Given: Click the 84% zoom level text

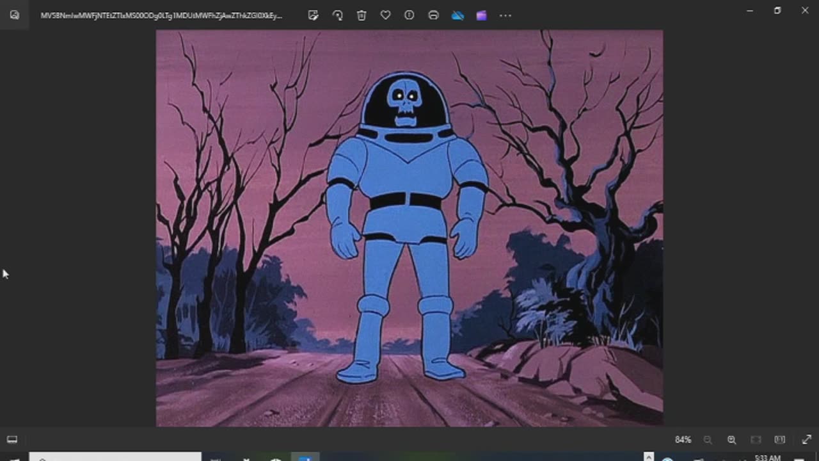Looking at the screenshot, I should point(683,440).
